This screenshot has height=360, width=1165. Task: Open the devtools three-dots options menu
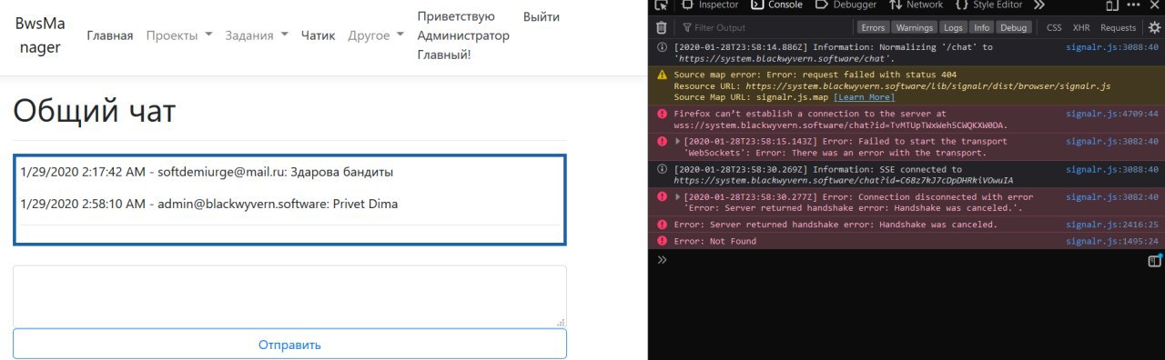point(1133,5)
